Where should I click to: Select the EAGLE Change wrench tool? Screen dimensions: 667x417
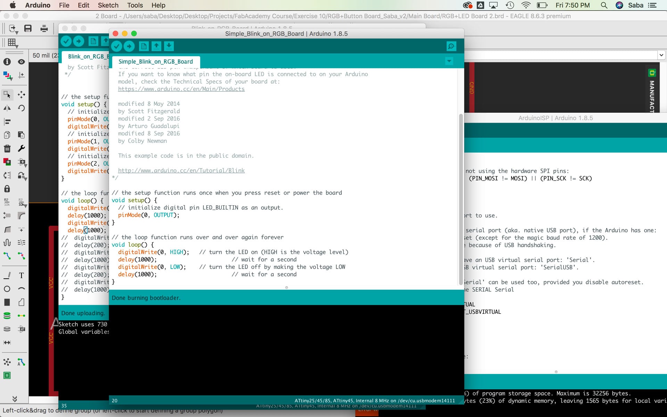click(x=21, y=148)
